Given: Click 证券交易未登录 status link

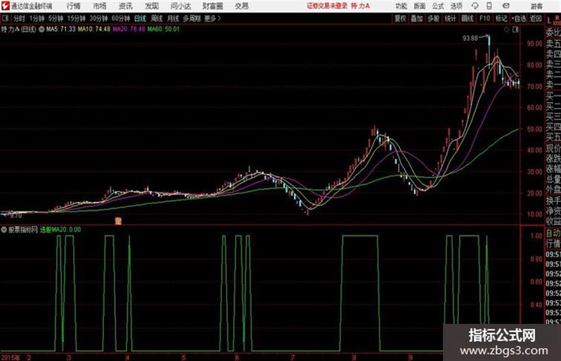Looking at the screenshot, I should click(327, 6).
